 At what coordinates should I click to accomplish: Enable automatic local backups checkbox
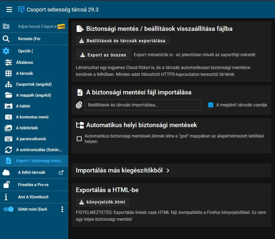[79, 139]
